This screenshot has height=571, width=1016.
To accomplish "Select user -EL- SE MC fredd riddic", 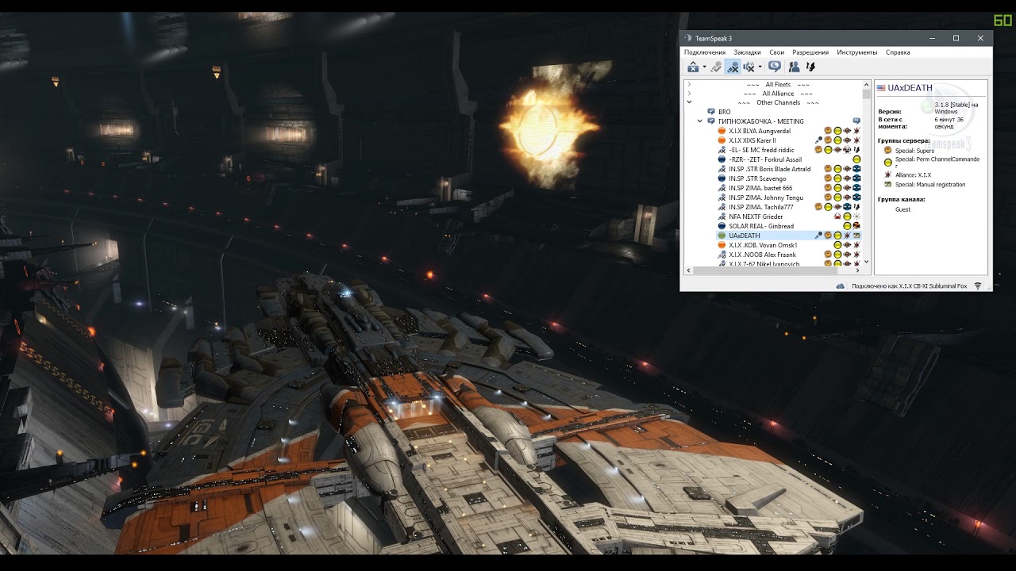I will 761,150.
